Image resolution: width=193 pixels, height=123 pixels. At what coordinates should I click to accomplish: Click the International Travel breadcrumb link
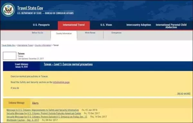[25, 45]
